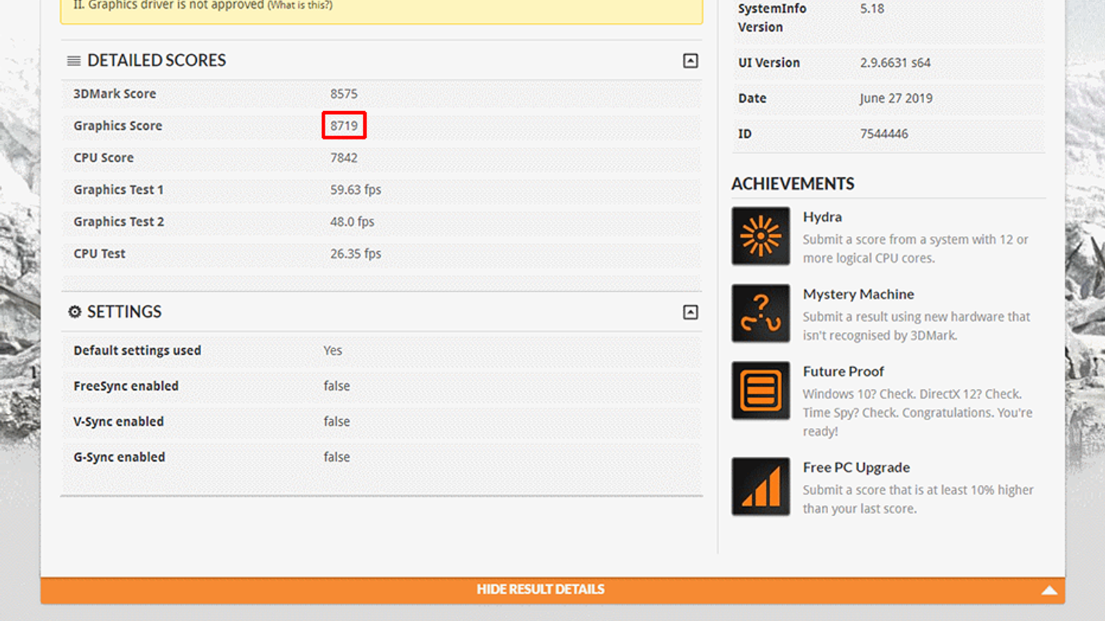
Task: Click the Yes value for default settings
Action: click(x=333, y=351)
